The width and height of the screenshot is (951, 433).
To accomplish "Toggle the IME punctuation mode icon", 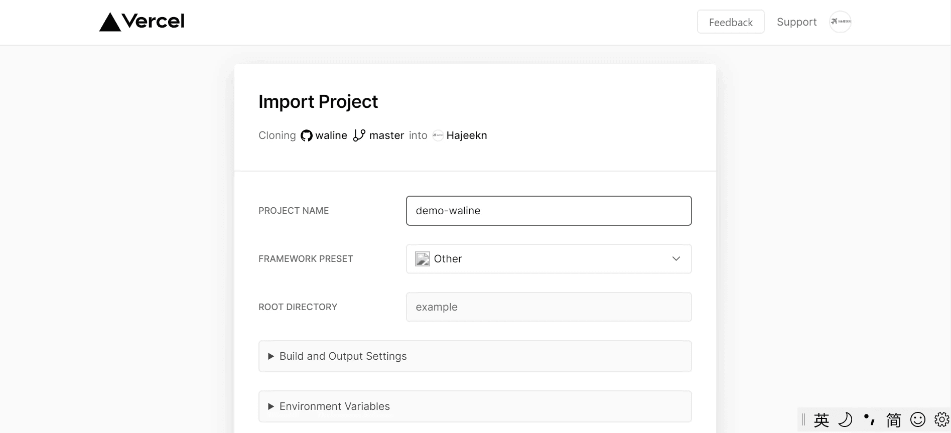I will pyautogui.click(x=869, y=419).
